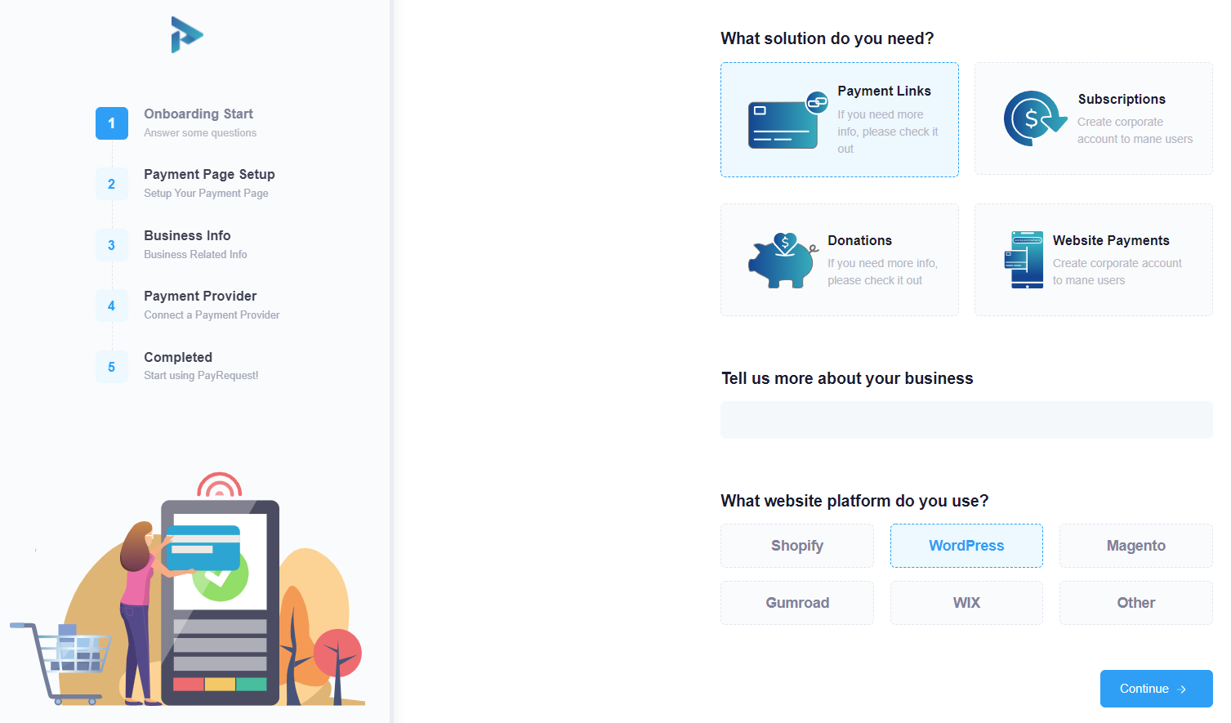Viewport: 1231px width, 723px height.
Task: Click the piggy bank Donations icon
Action: (783, 260)
